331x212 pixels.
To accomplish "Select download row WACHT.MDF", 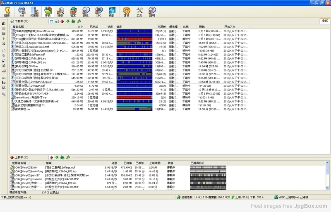I will pyautogui.click(x=130, y=94).
